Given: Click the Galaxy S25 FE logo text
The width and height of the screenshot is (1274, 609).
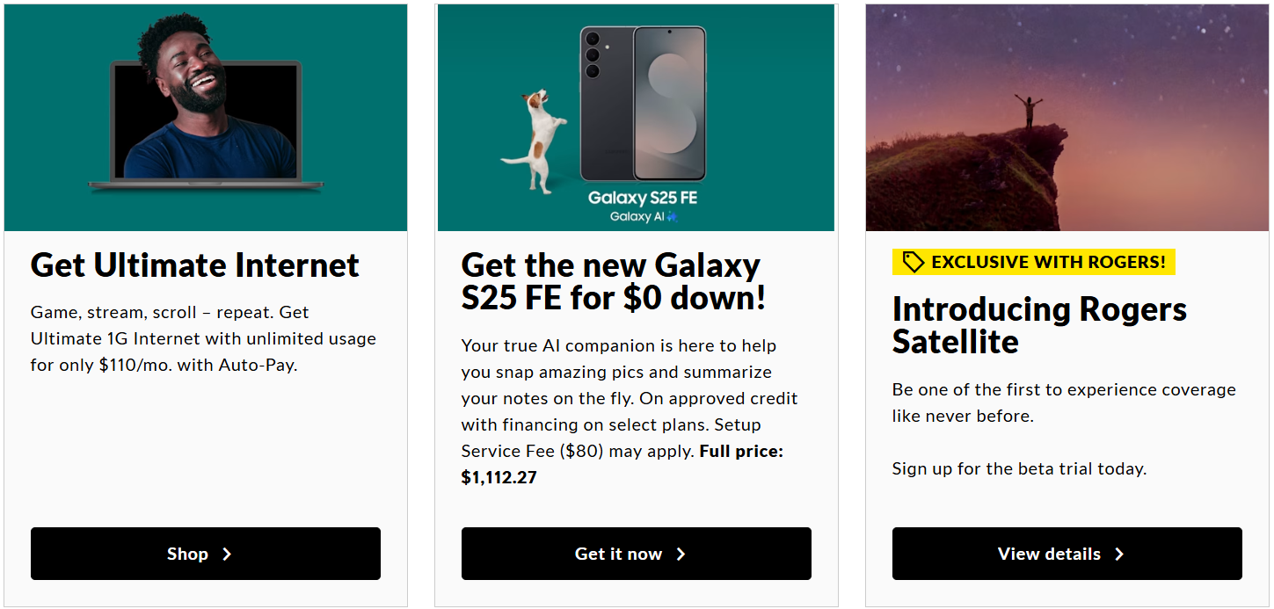Looking at the screenshot, I should [x=642, y=197].
